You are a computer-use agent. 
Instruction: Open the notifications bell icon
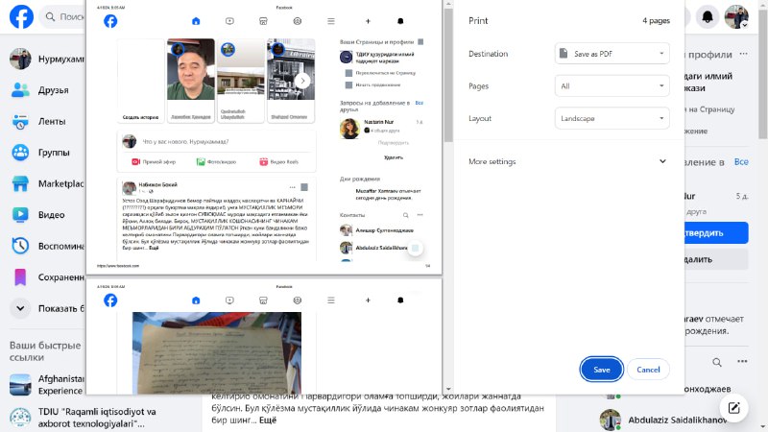click(x=708, y=17)
